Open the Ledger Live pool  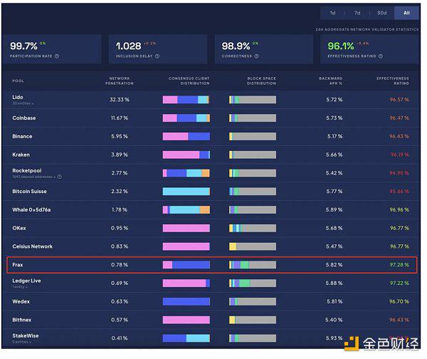click(26, 281)
